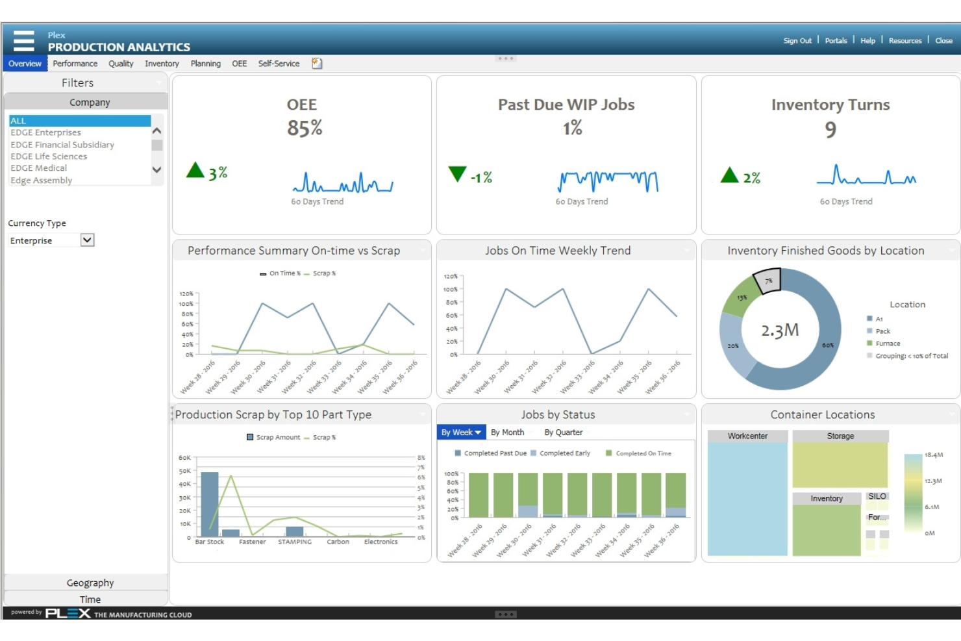Click the OEE 60 Days Trend sparkline
Image resolution: width=961 pixels, height=641 pixels.
(x=343, y=183)
